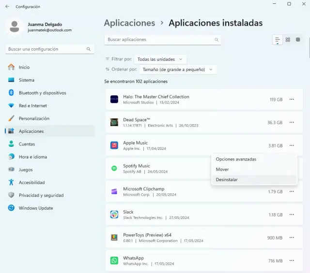Switch to grid view layout icon
Viewport: 310px width, 273px height.
click(288, 40)
